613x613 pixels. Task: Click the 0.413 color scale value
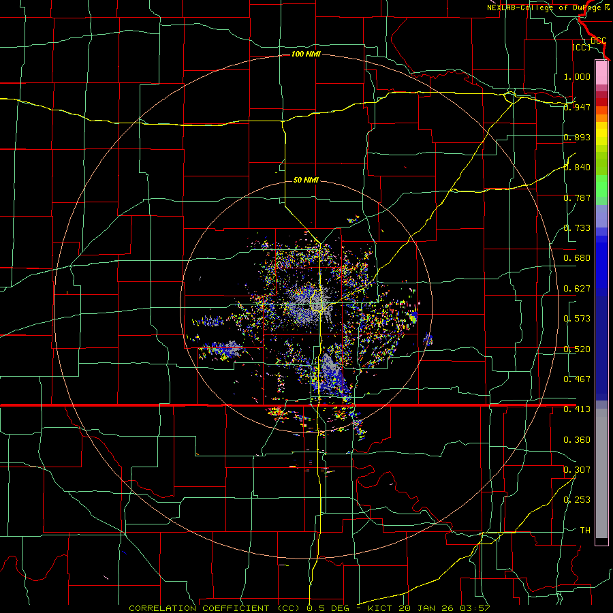pyautogui.click(x=577, y=409)
